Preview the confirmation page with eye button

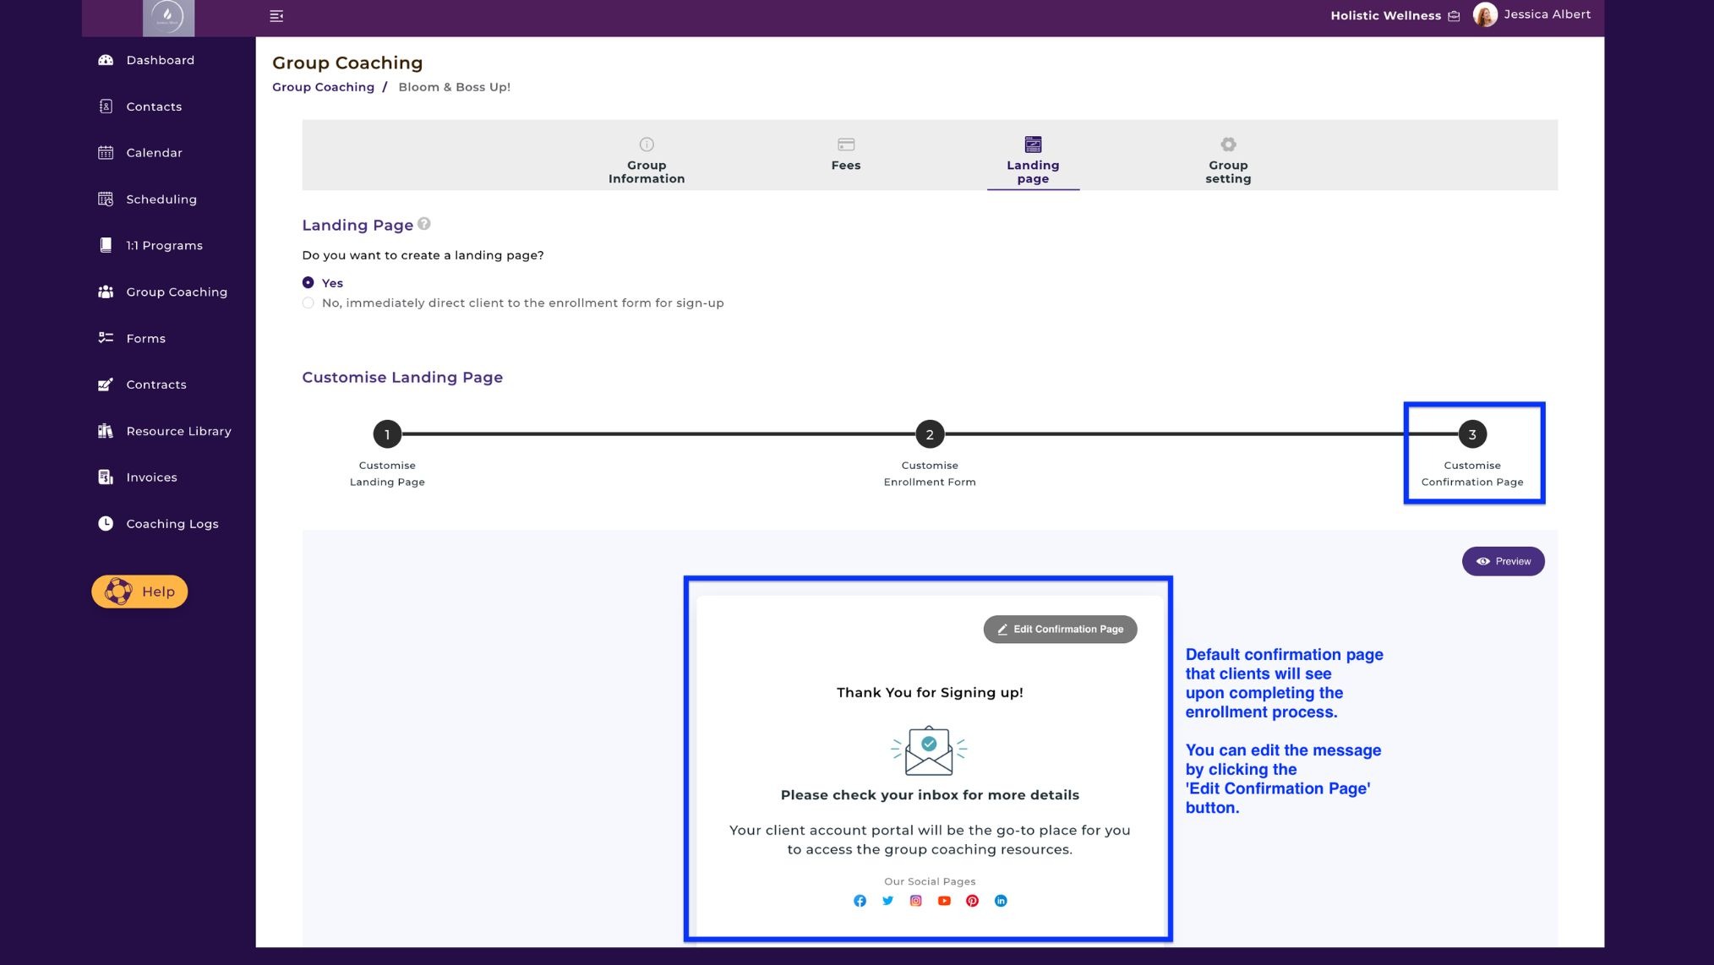[1503, 561]
